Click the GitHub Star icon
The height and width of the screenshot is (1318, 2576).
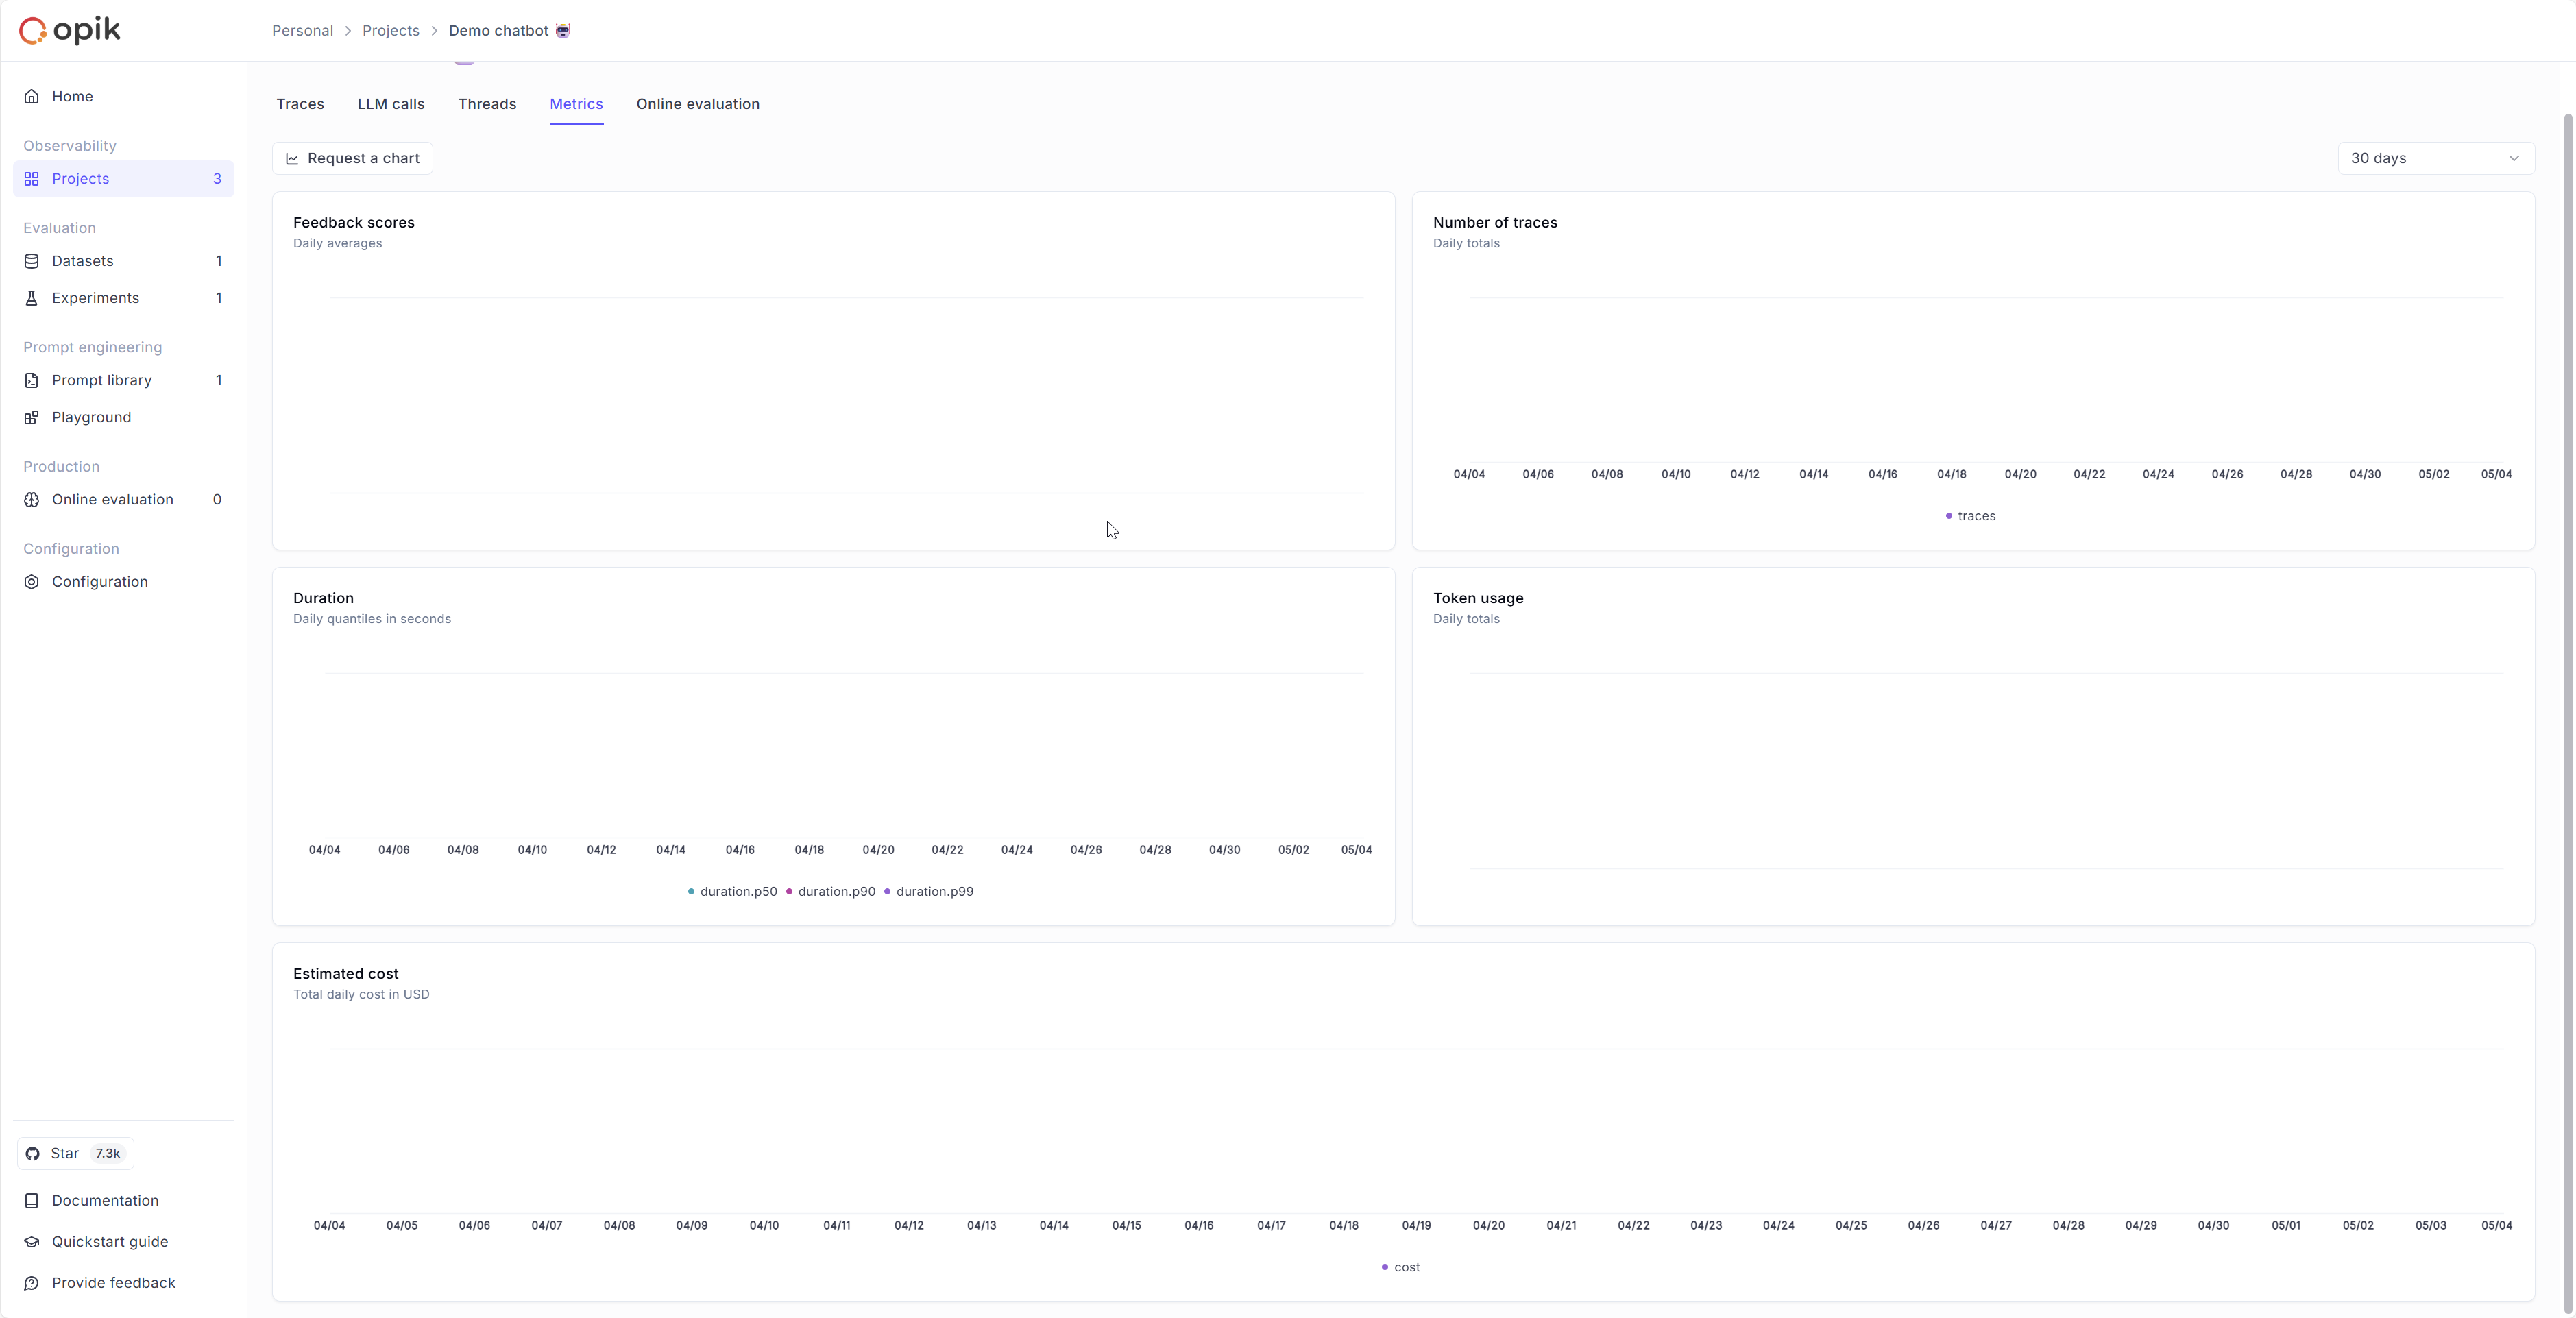[33, 1154]
